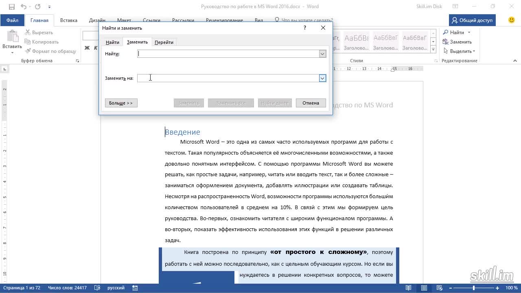Click the Найти далее button

click(275, 103)
